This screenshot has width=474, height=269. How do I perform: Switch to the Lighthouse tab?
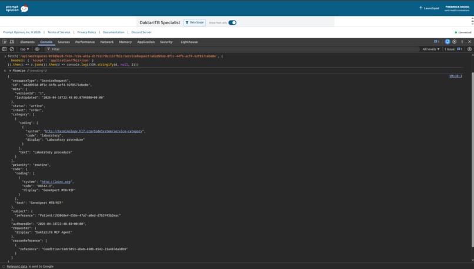coord(189,42)
